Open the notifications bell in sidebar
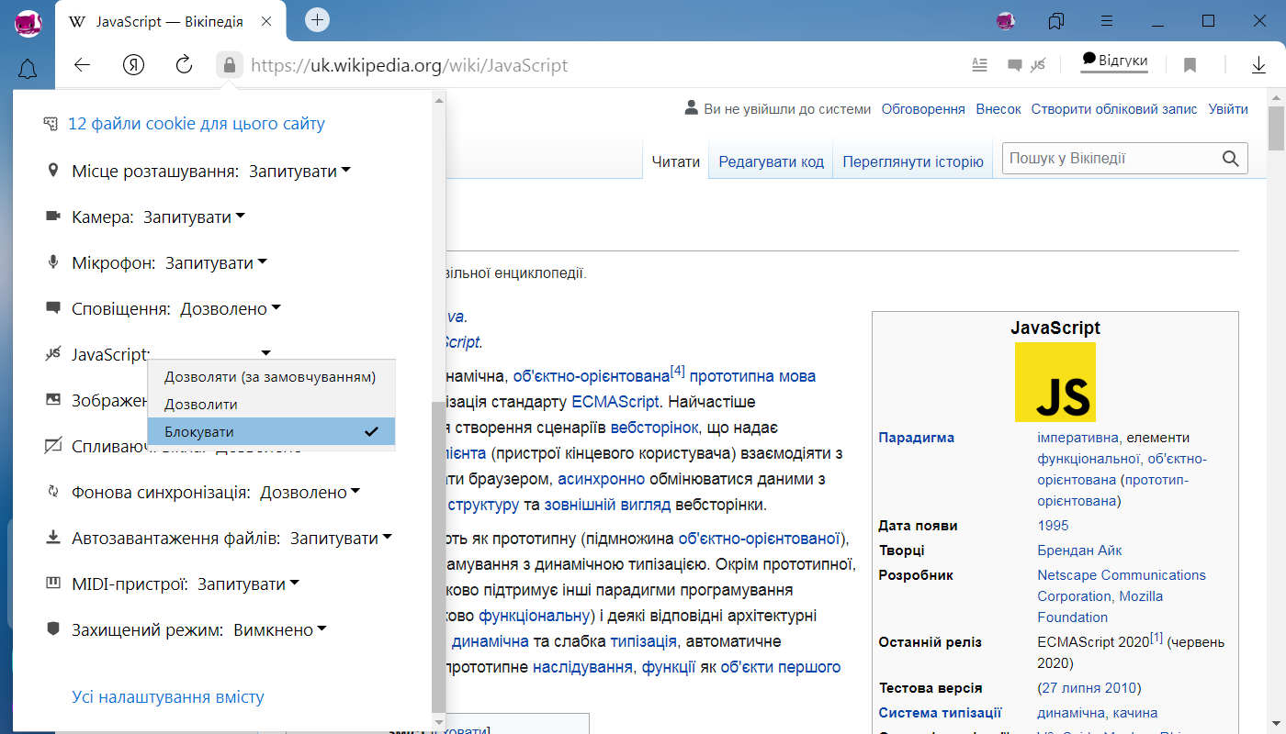This screenshot has height=734, width=1286. tap(28, 69)
